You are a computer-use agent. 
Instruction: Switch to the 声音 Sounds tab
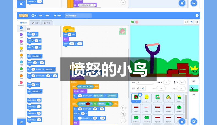click(47, 23)
